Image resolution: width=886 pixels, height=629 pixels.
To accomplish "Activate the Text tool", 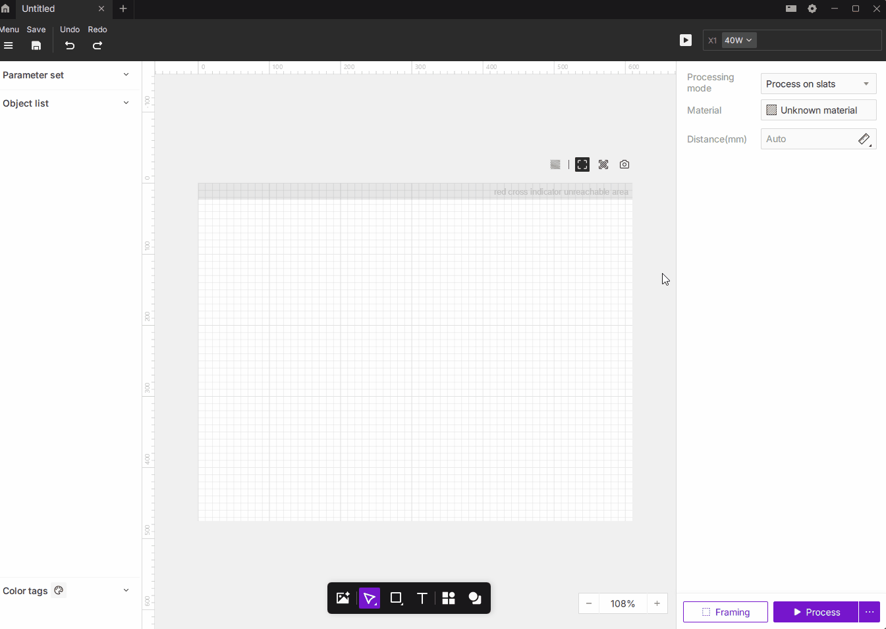I will 422,598.
